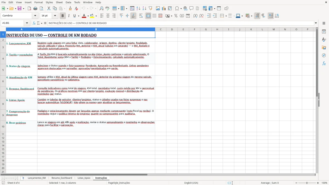This screenshot has height=185, width=329.
Task: Toggle Underline formatting
Action: (74, 16)
